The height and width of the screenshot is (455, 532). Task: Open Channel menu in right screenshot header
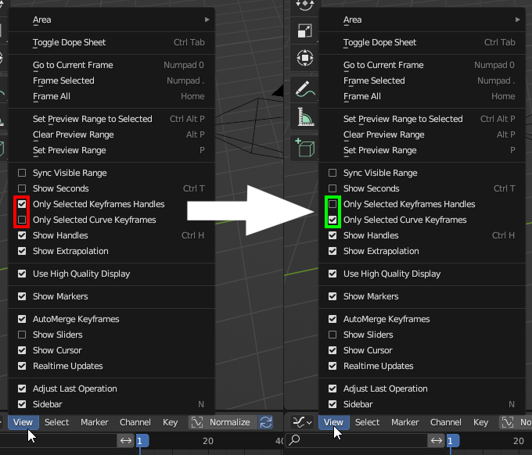[446, 422]
